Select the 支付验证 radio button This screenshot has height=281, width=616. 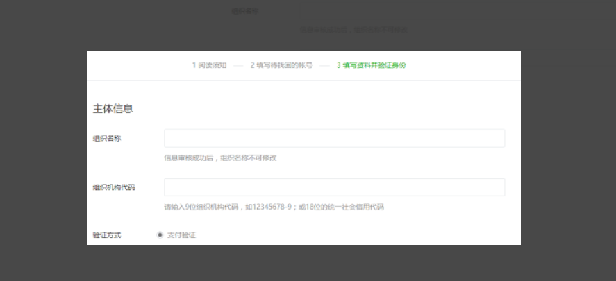[x=160, y=235]
